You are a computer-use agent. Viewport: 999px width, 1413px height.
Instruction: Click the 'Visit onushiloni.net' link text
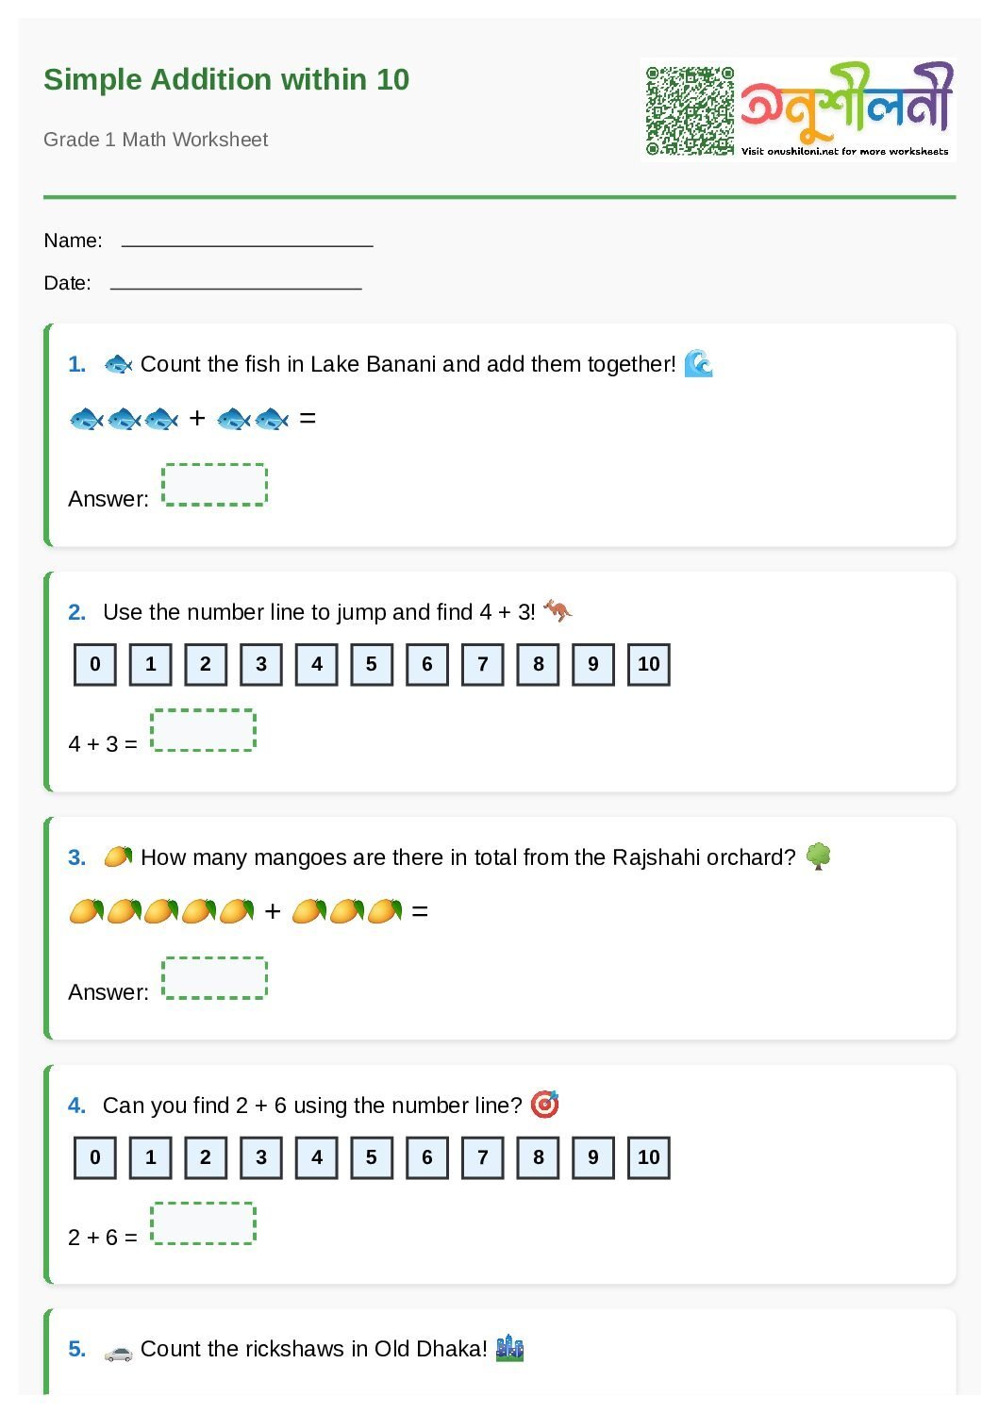point(844,151)
